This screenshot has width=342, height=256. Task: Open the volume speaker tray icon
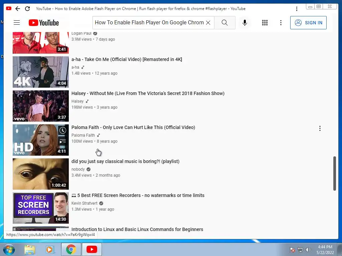click(308, 249)
